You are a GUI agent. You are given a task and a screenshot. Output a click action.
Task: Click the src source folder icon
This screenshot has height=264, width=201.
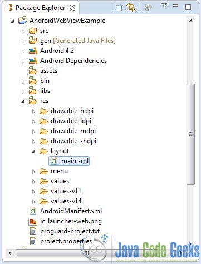pyautogui.click(x=33, y=31)
